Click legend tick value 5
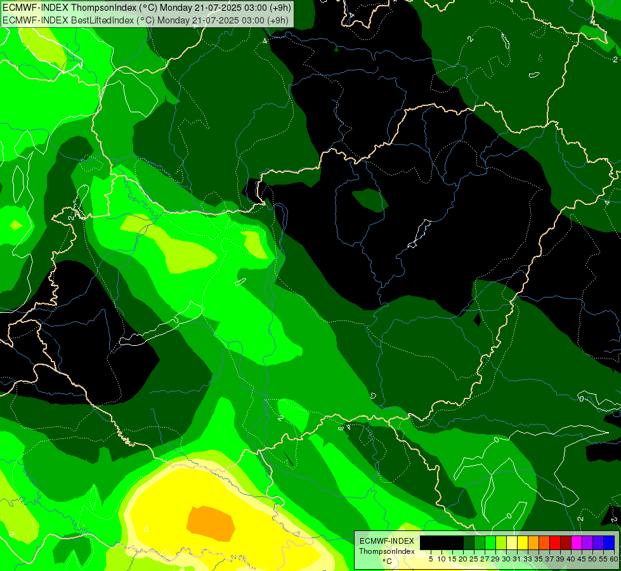This screenshot has width=621, height=571. pyautogui.click(x=431, y=559)
